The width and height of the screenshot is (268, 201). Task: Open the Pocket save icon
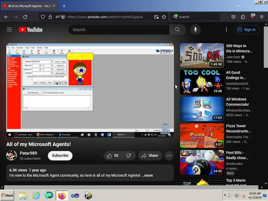[233, 17]
